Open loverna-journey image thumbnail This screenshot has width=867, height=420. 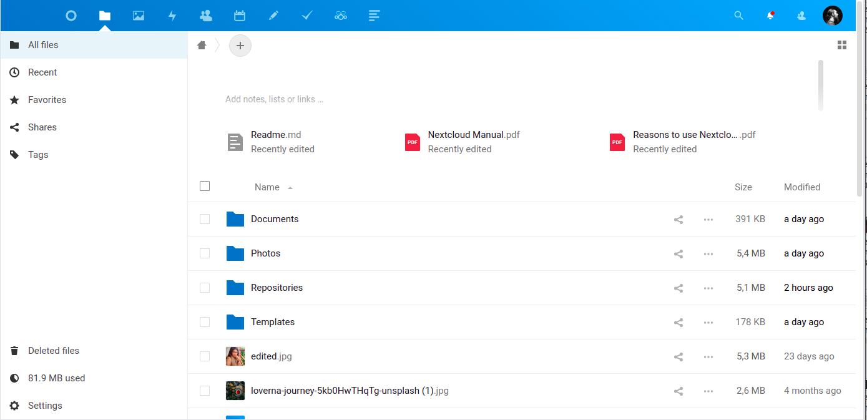(x=235, y=391)
